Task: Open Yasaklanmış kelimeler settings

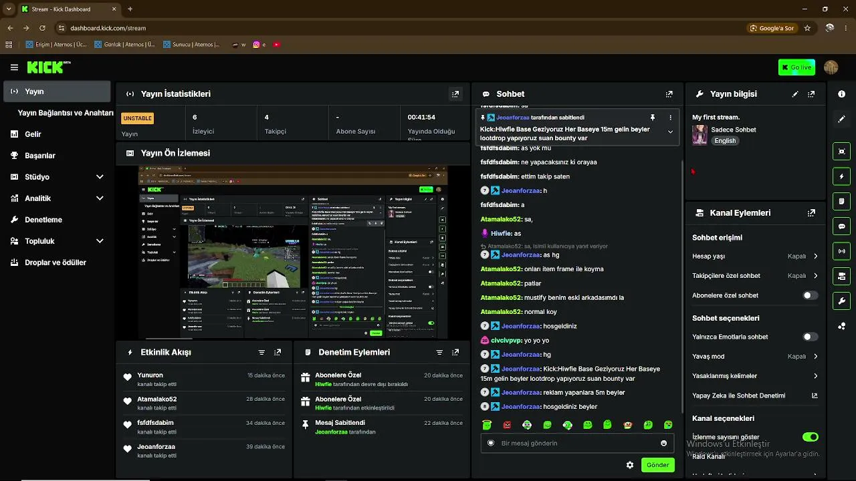Action: pyautogui.click(x=755, y=376)
